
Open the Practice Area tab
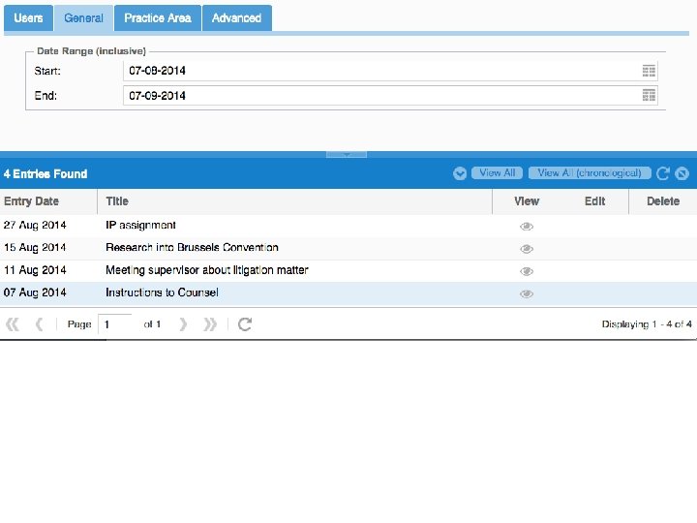(158, 18)
